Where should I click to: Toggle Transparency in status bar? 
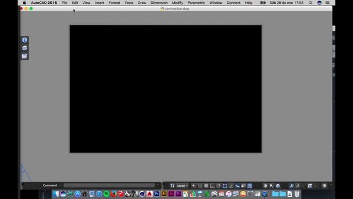(x=250, y=186)
